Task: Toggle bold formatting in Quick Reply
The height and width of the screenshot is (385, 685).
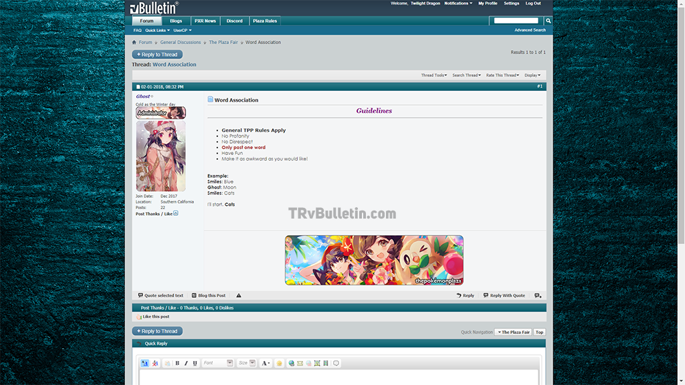Action: tap(177, 363)
